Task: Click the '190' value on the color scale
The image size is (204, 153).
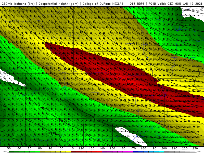Action: (x=154, y=148)
